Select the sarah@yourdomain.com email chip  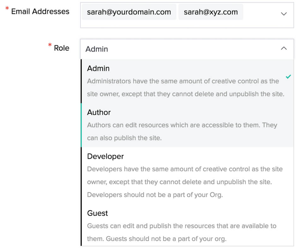click(x=129, y=12)
